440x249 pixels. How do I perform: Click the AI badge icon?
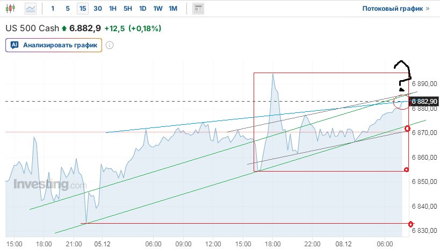click(15, 45)
